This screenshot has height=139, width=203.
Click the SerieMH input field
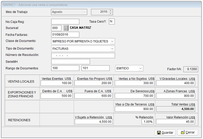pyautogui.click(x=71, y=62)
